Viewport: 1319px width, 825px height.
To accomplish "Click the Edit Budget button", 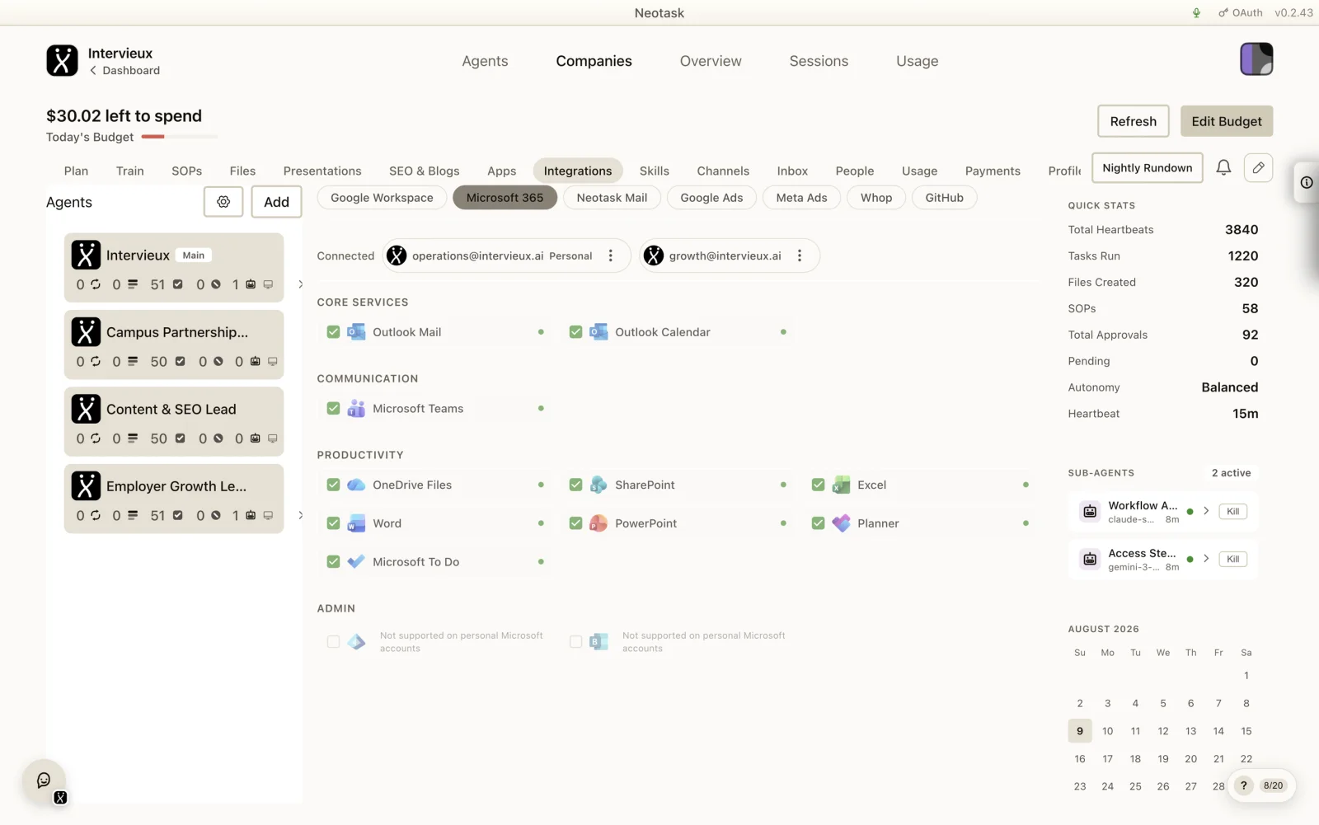I will [x=1227, y=121].
